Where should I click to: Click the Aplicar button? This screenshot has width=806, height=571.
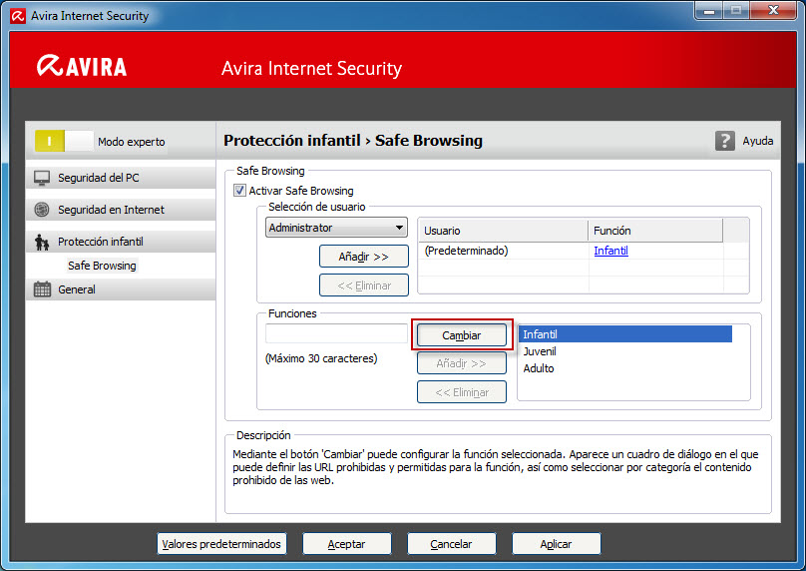pyautogui.click(x=557, y=544)
